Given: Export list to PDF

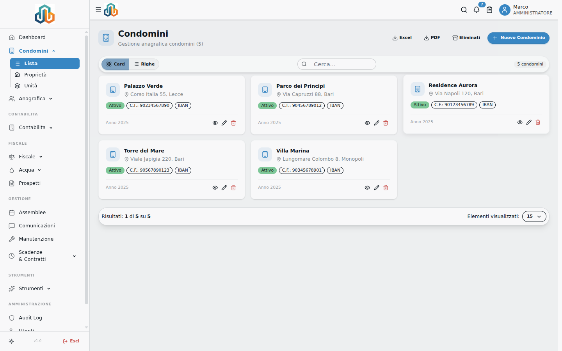Looking at the screenshot, I should pos(432,38).
